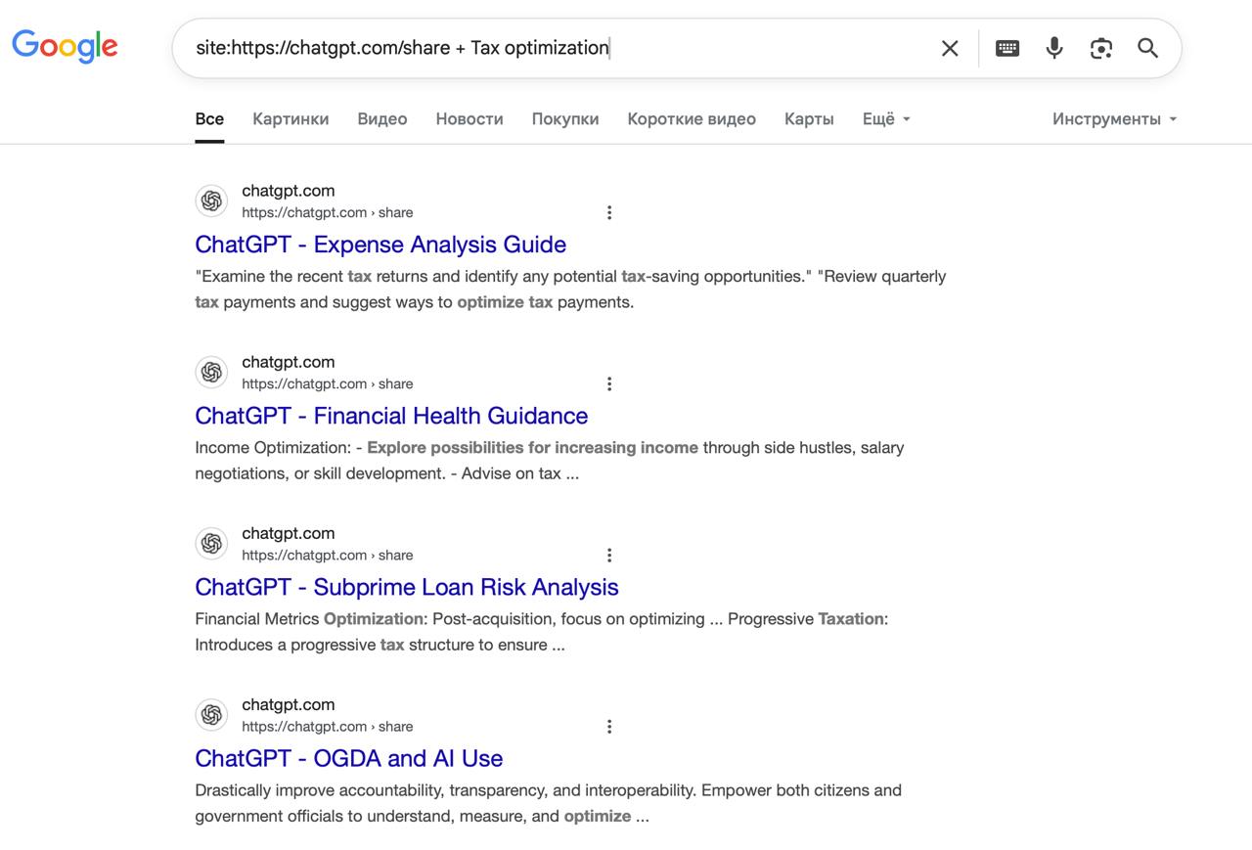Click chatgpt.com site name above Expense Analysis Guide
Screen dimensions: 1252x850
(289, 191)
